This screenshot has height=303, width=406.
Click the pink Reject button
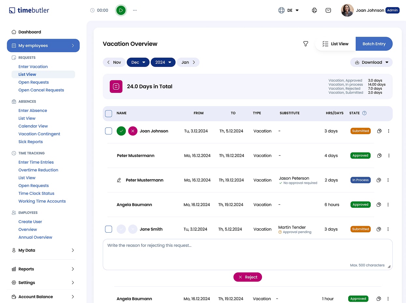click(248, 277)
